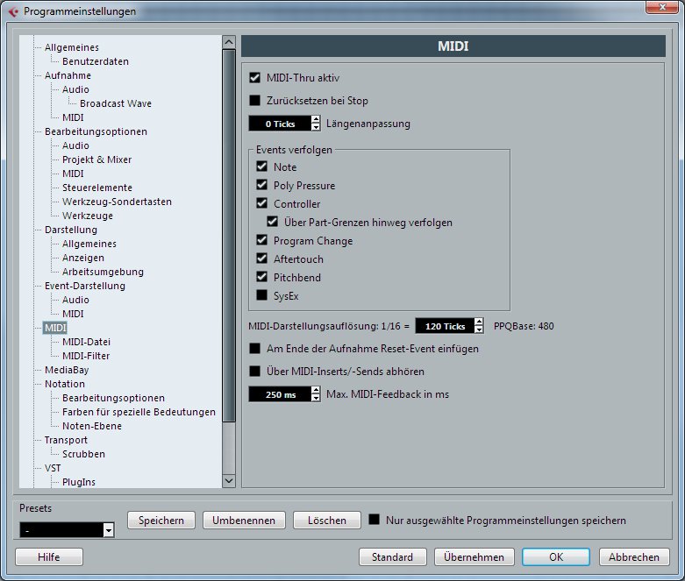Toggle Aftertouch checkbox
This screenshot has height=581, width=685.
pos(261,258)
